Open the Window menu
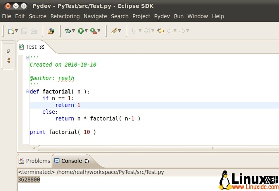This screenshot has height=191, width=279. 197,16
